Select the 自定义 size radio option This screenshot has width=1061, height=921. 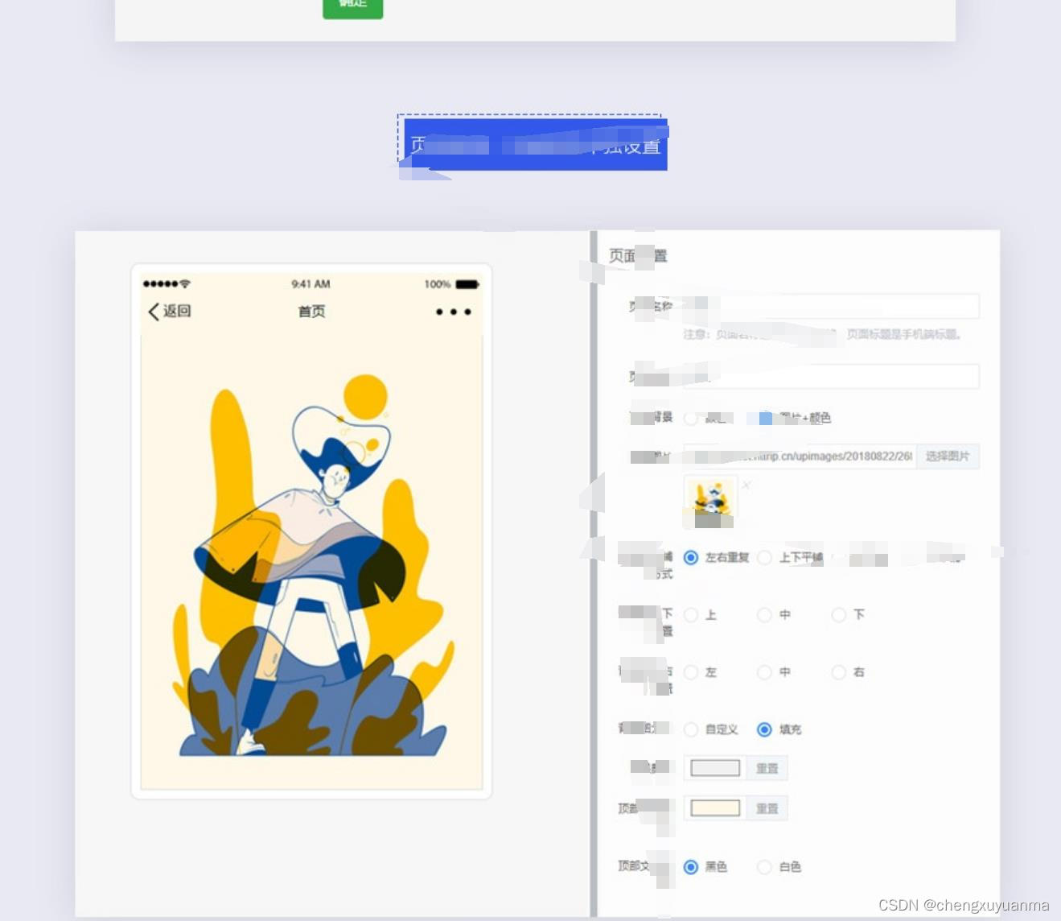tap(691, 729)
